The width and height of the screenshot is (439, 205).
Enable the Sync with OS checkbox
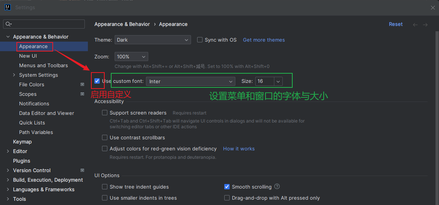(x=200, y=40)
